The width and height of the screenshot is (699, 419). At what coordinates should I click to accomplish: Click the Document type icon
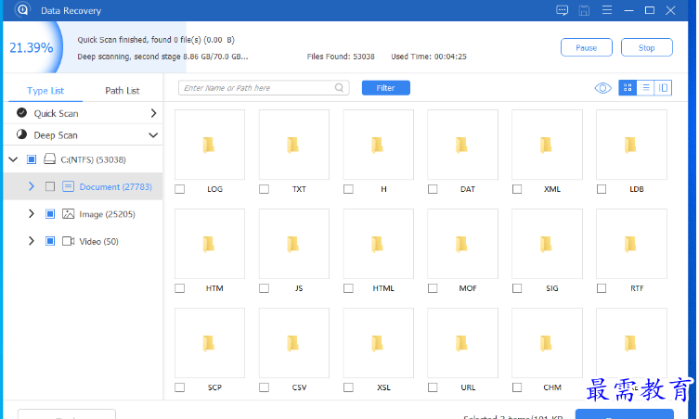tap(68, 186)
